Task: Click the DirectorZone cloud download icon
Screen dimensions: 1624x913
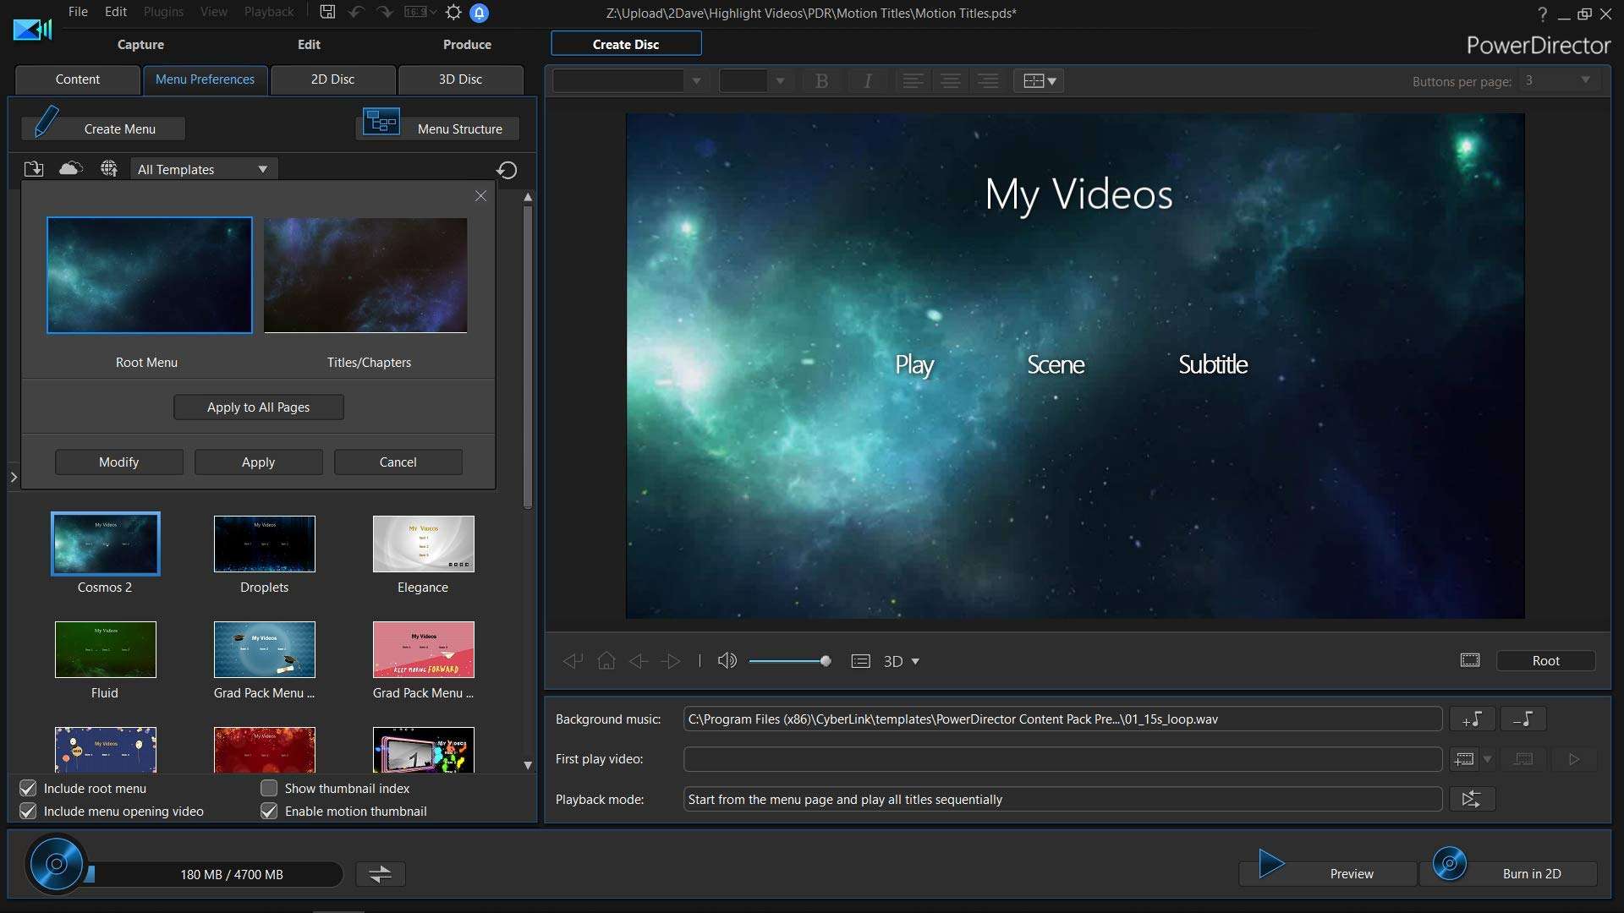Action: pyautogui.click(x=71, y=169)
